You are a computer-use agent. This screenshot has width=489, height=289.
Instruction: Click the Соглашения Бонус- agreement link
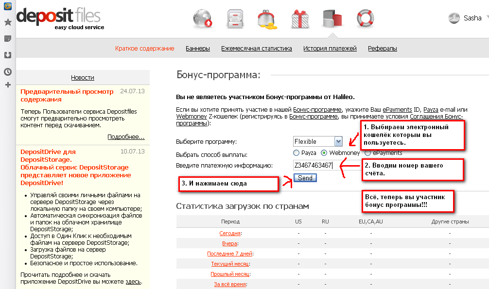(x=437, y=117)
